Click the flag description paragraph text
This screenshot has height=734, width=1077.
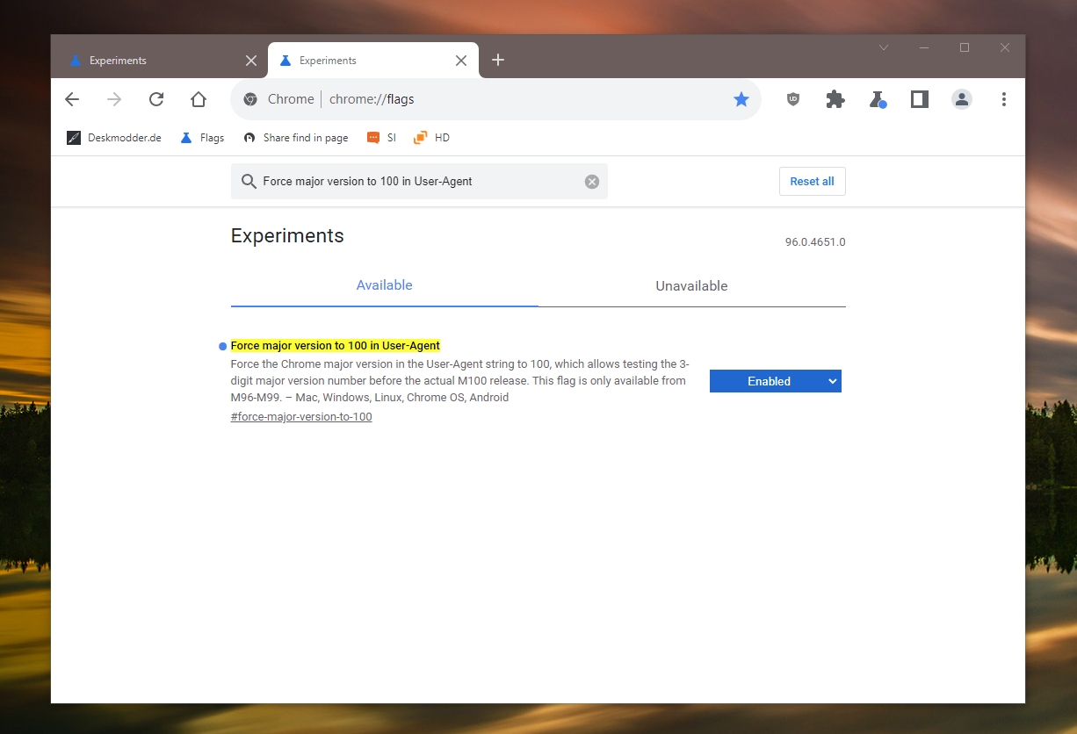click(x=459, y=381)
